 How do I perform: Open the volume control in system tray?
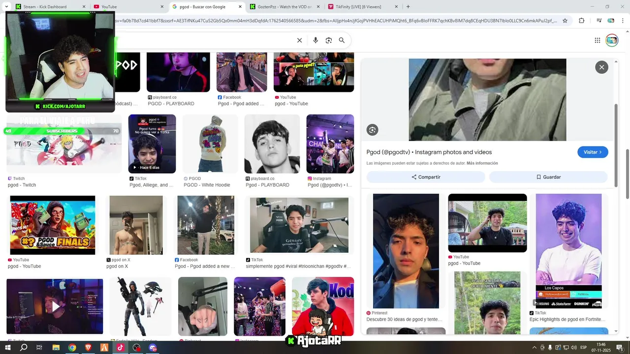[x=573, y=348]
